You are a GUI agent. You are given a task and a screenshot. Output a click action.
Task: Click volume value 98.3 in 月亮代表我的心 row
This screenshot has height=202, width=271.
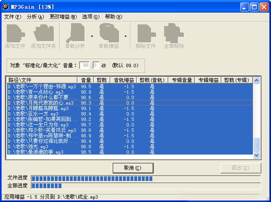click(86, 103)
